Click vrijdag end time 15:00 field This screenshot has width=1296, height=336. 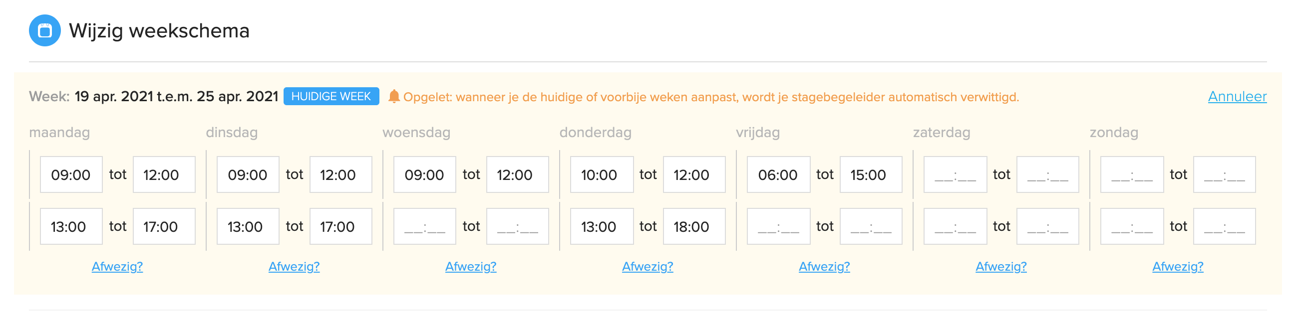tap(871, 175)
